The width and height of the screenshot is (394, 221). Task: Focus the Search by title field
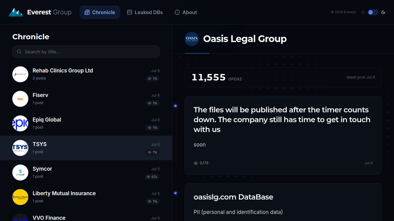86,52
